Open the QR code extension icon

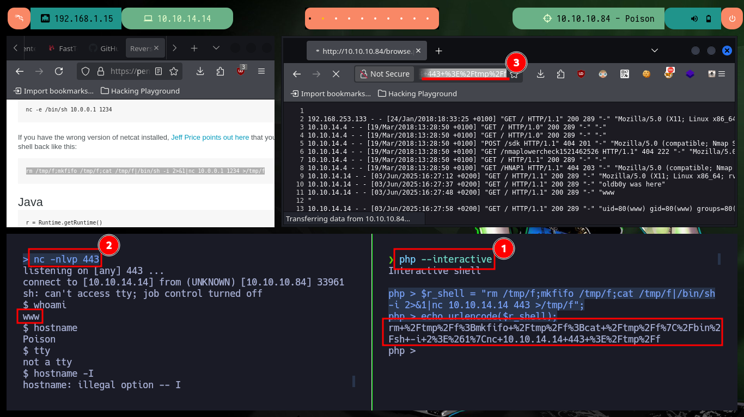[625, 74]
